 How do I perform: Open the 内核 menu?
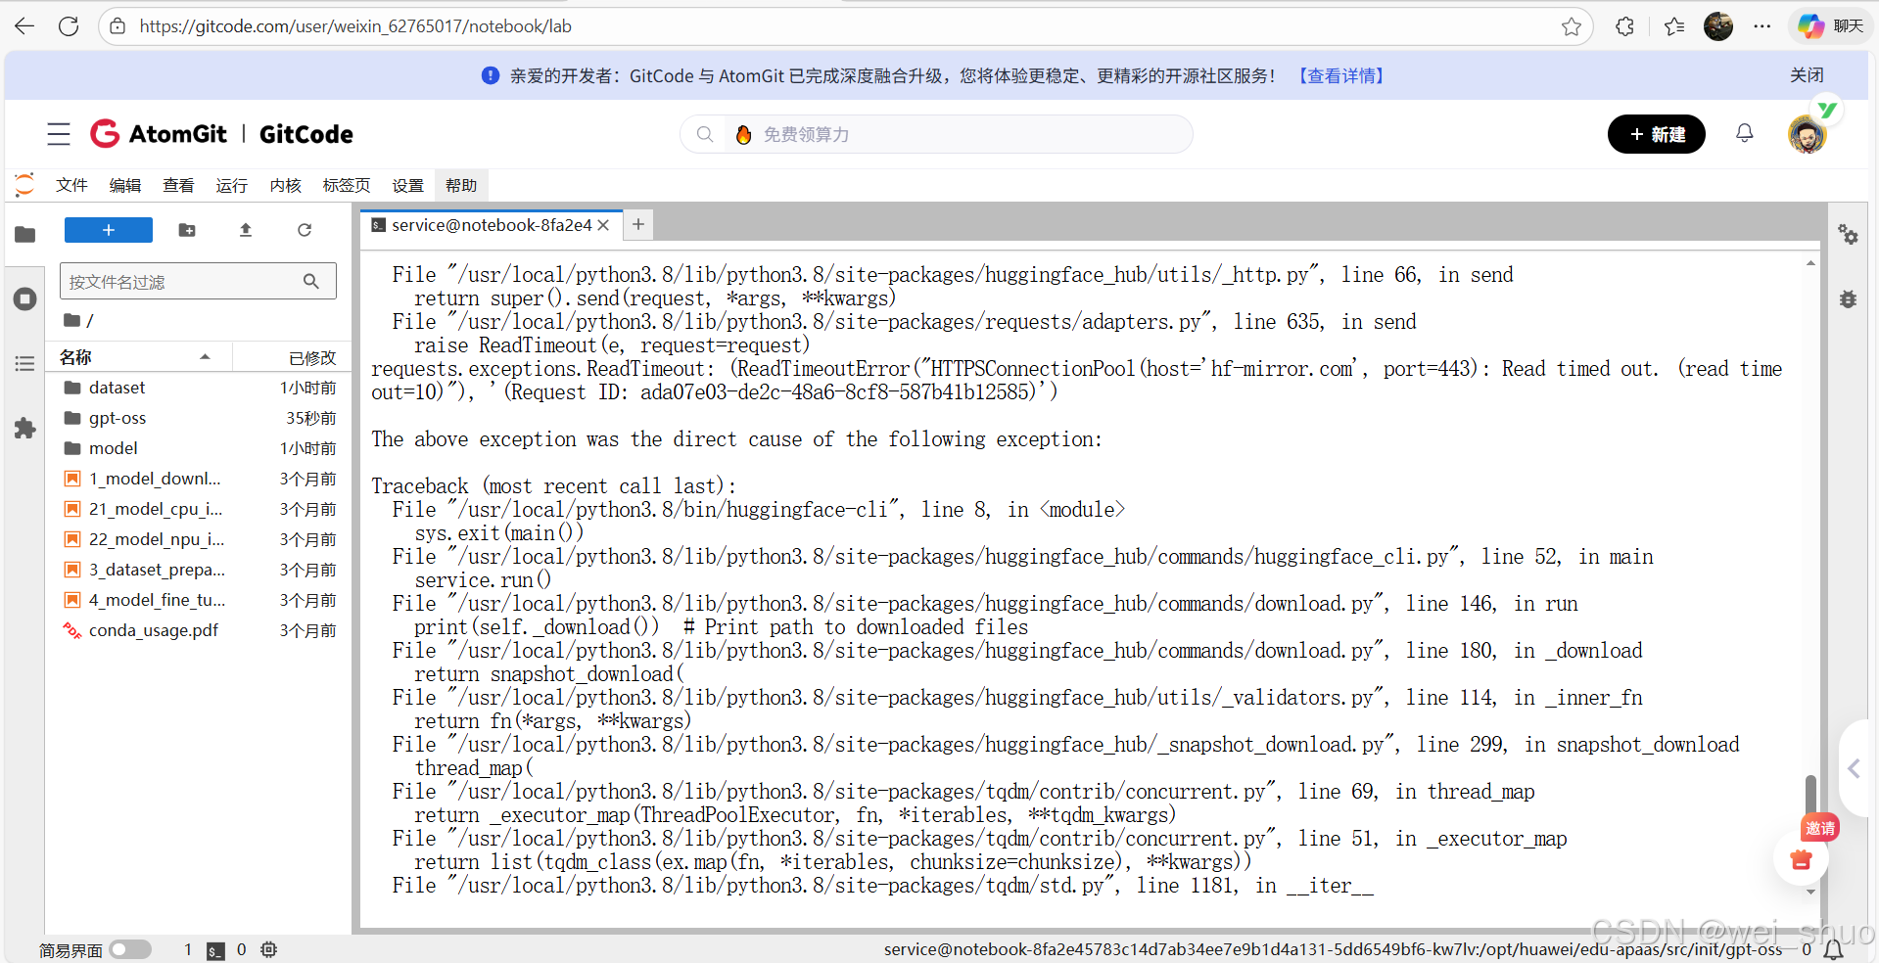(285, 185)
